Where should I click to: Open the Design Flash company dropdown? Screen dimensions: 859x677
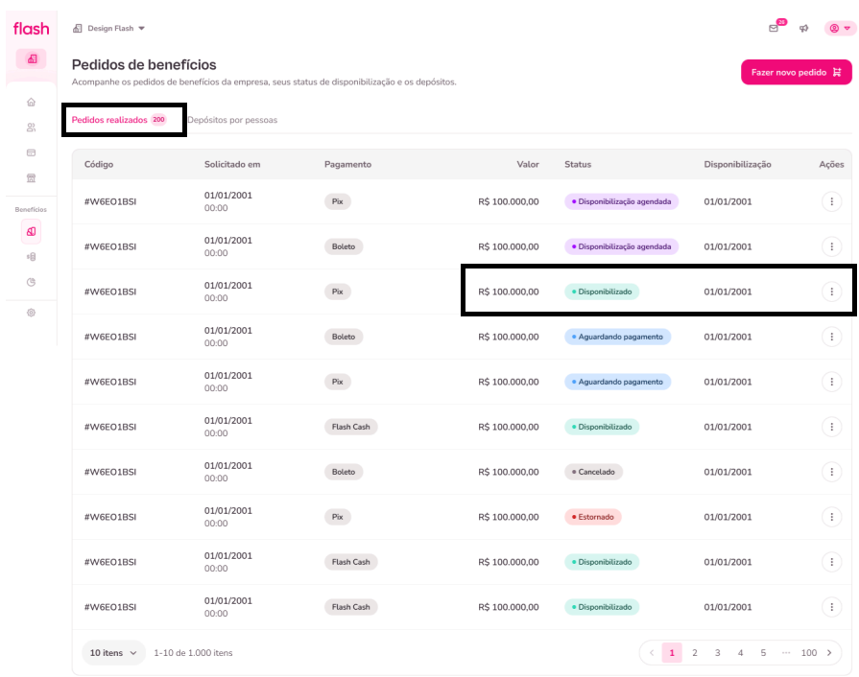[x=109, y=29]
